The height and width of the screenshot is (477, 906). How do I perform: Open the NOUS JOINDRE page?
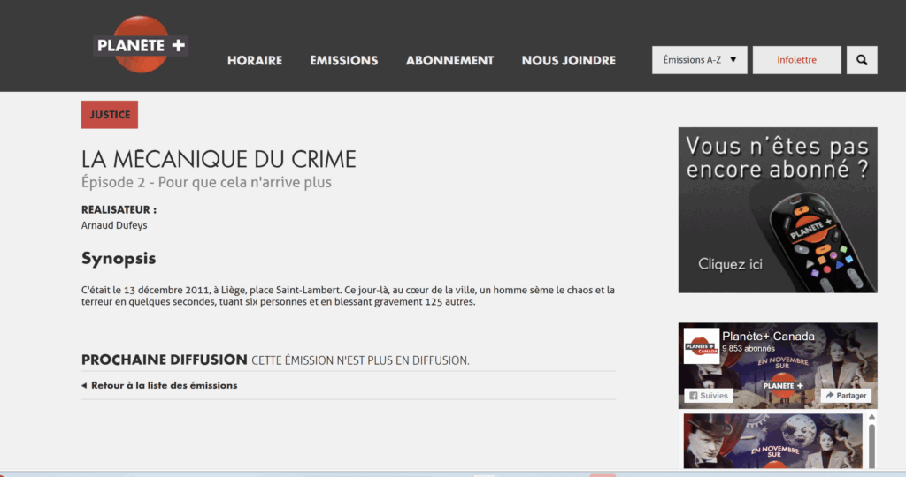coord(568,61)
